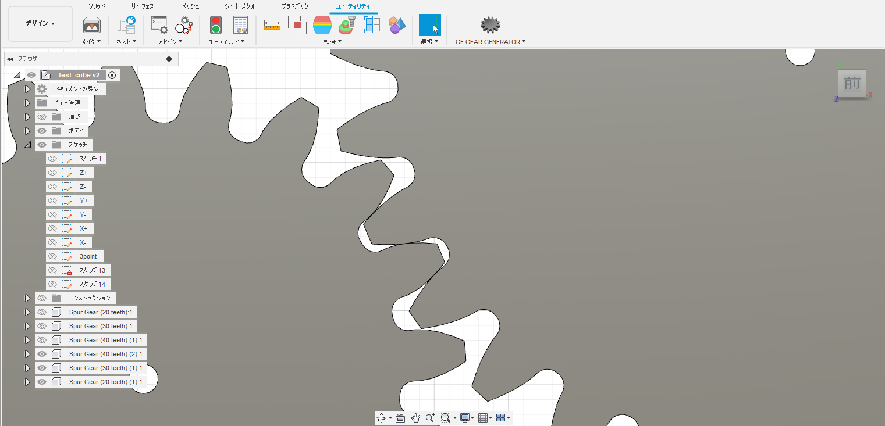Open Display Settings monitor icon
885x426 pixels.
[464, 417]
